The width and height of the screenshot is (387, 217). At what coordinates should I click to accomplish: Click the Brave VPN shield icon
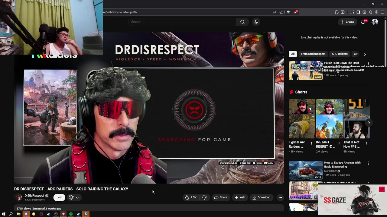376,12
